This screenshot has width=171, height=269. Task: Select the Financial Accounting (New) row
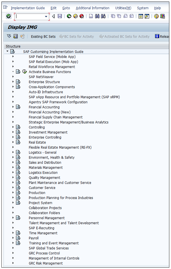coord(50,112)
